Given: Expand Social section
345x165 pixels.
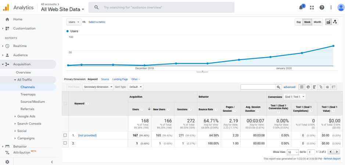Looking at the screenshot, I should [15, 131].
